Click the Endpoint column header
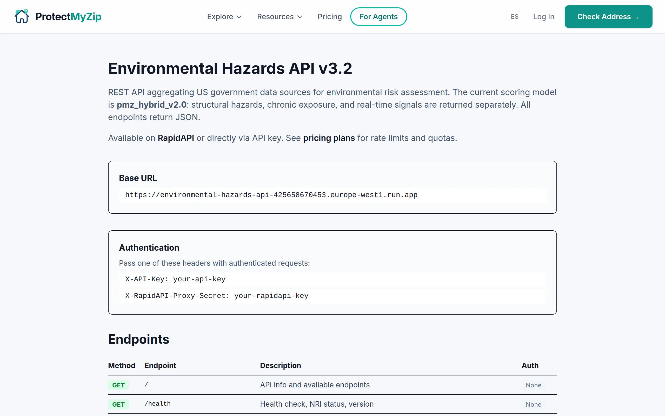The width and height of the screenshot is (665, 416). [160, 365]
